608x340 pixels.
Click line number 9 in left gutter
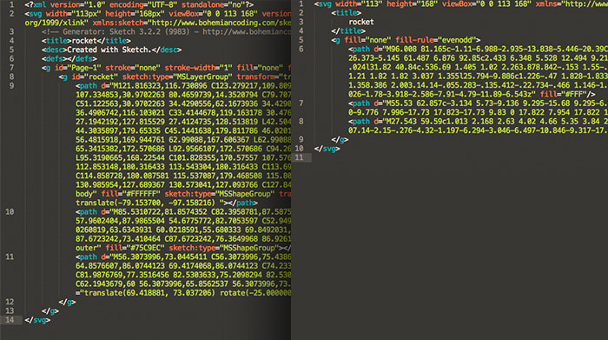(11, 86)
